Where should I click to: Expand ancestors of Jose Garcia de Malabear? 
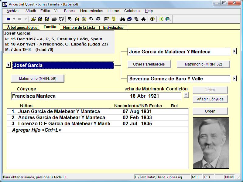(234, 52)
